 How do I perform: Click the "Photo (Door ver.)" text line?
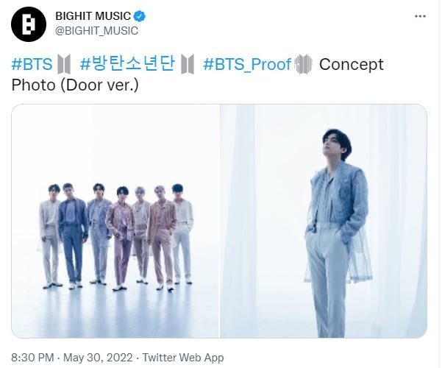[x=75, y=85]
